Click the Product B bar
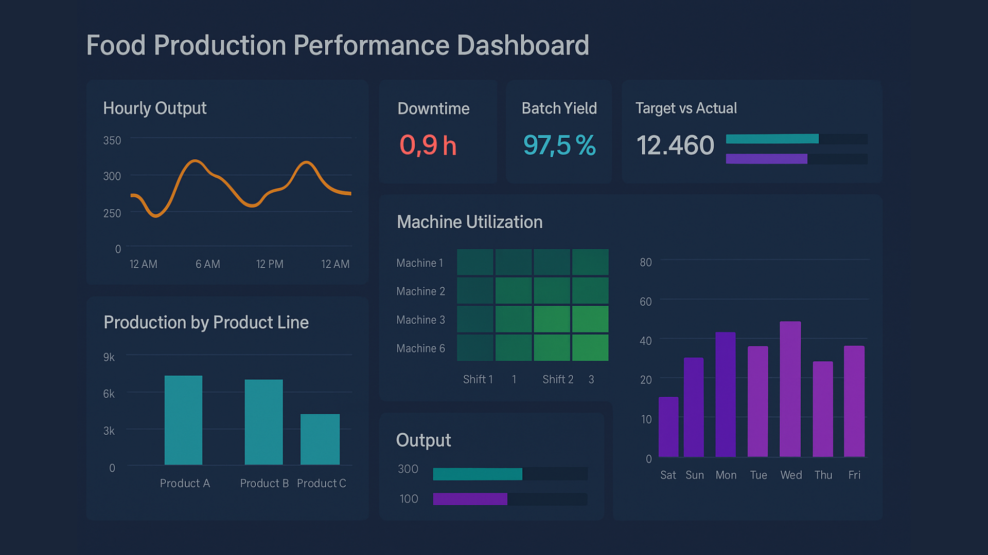The width and height of the screenshot is (988, 555). [263, 422]
